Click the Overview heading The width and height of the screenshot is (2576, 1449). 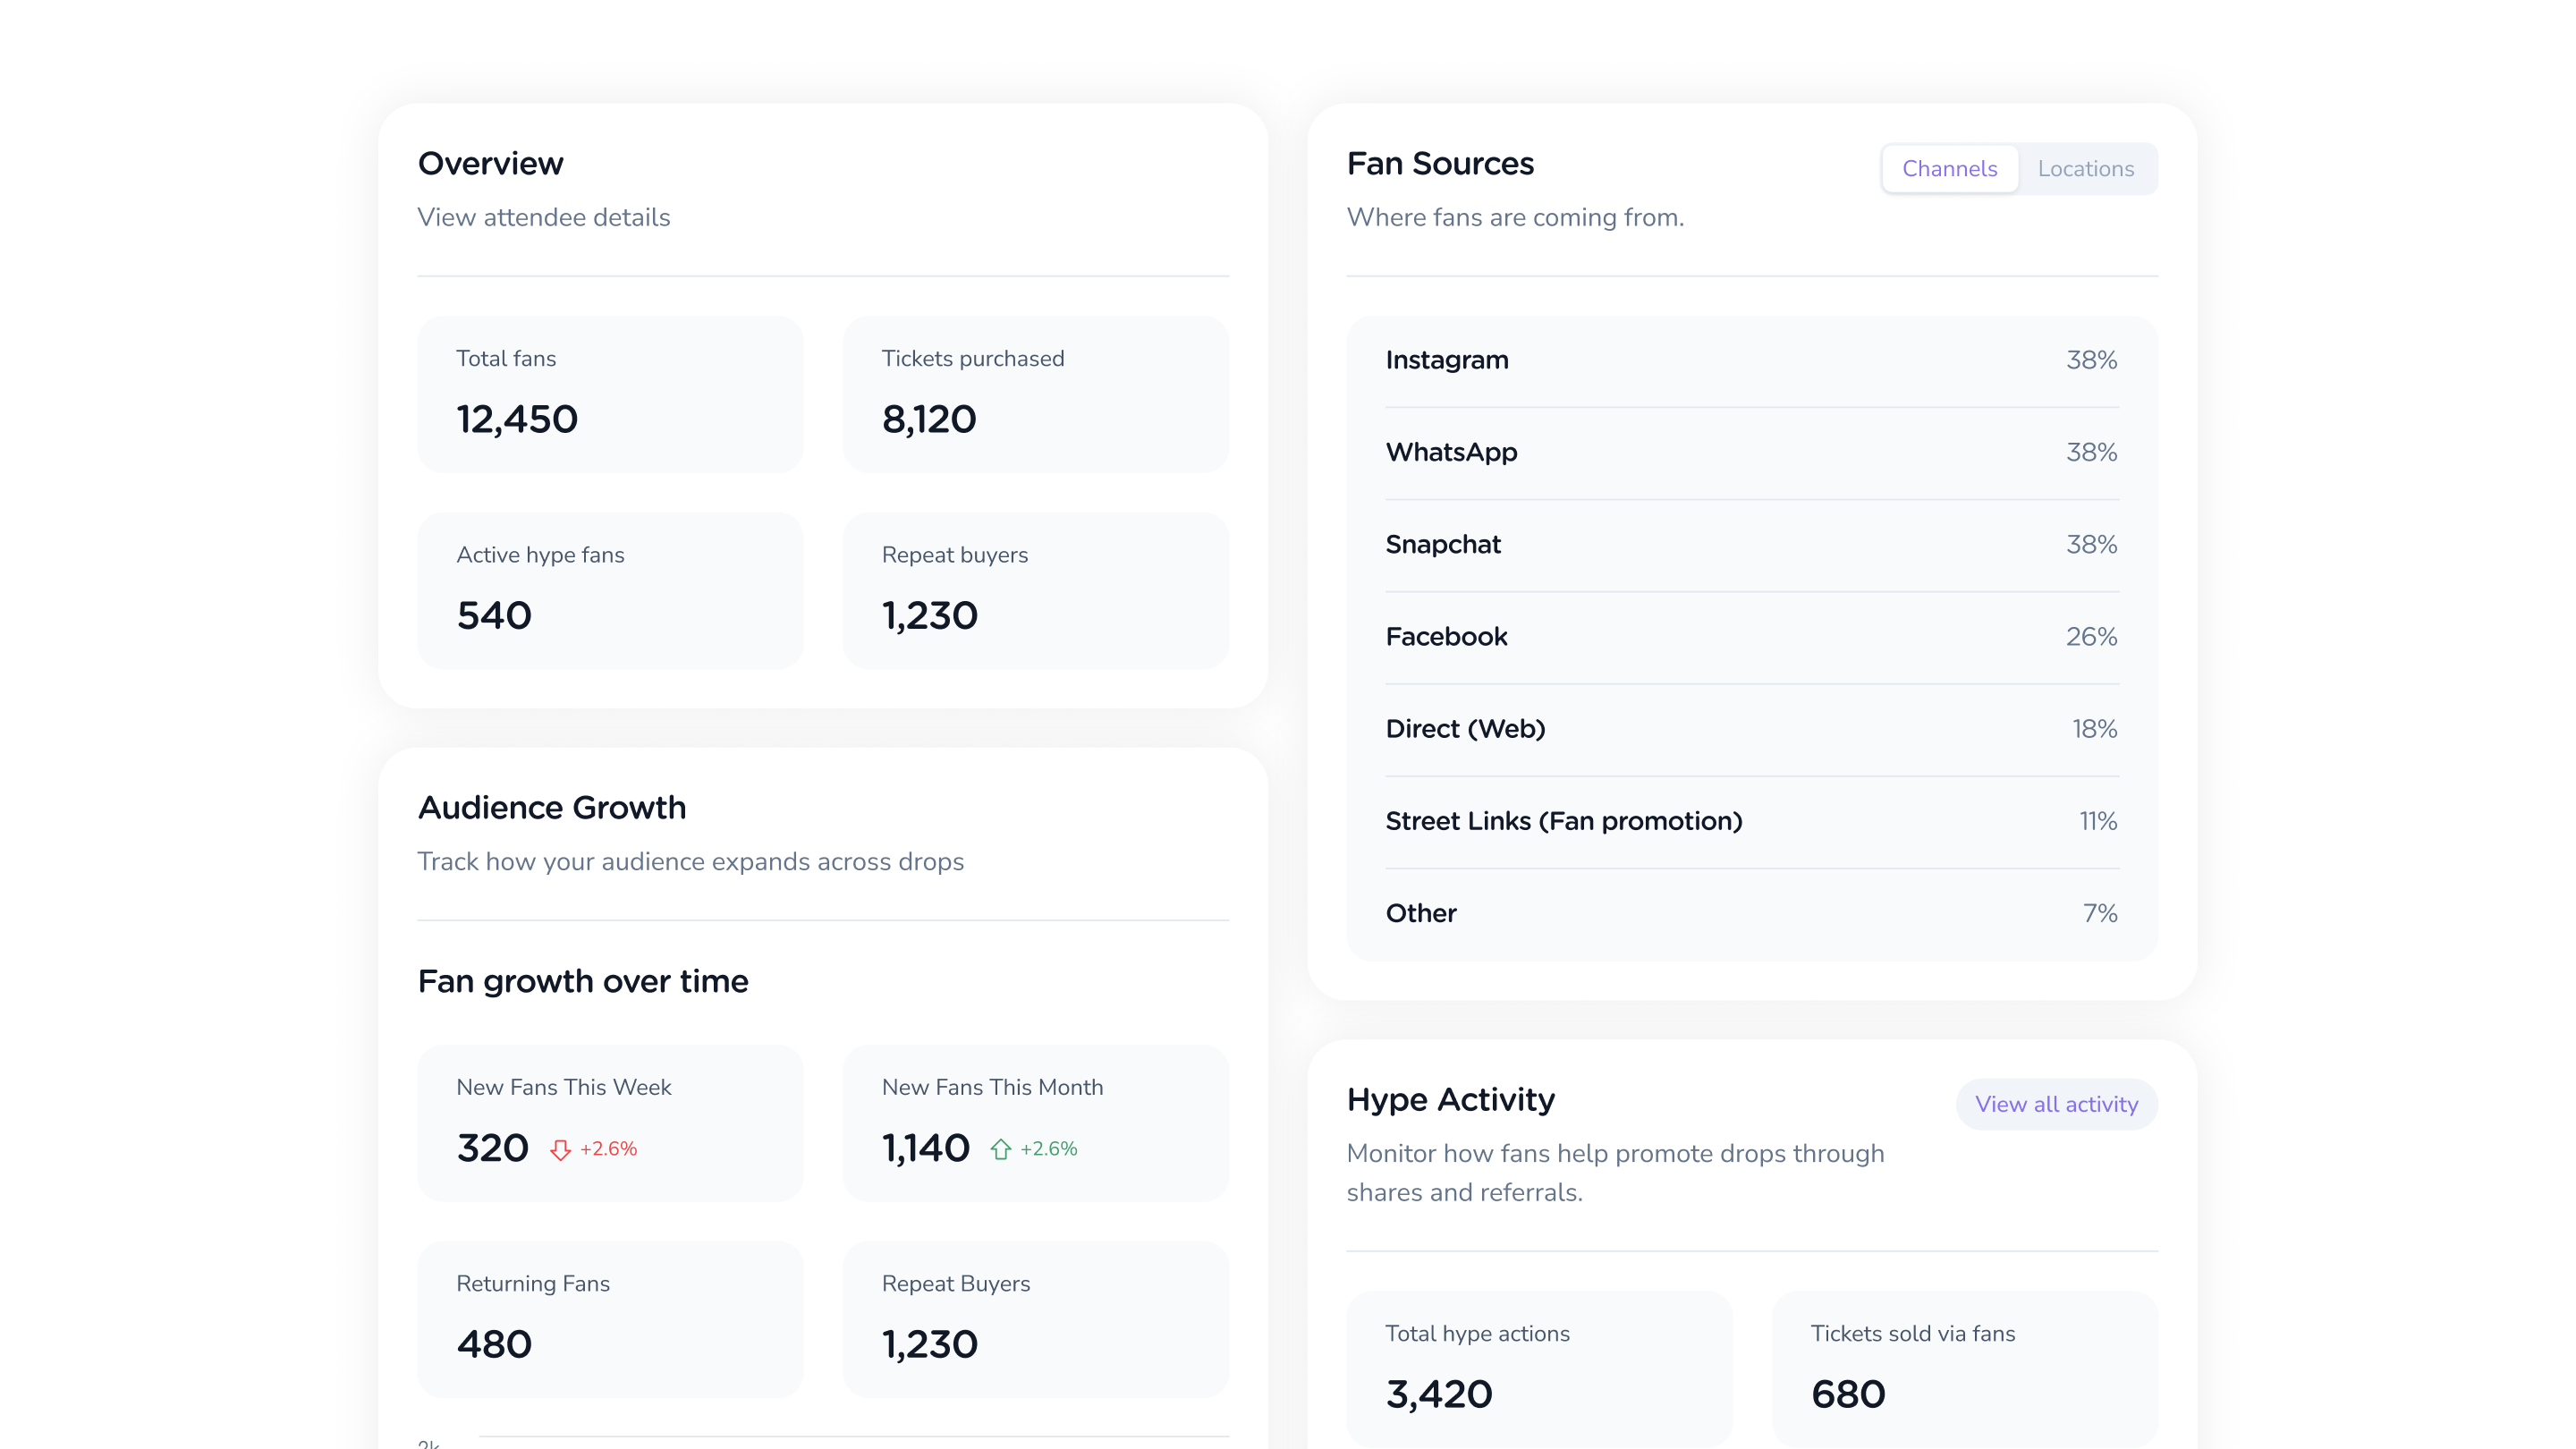[x=490, y=163]
